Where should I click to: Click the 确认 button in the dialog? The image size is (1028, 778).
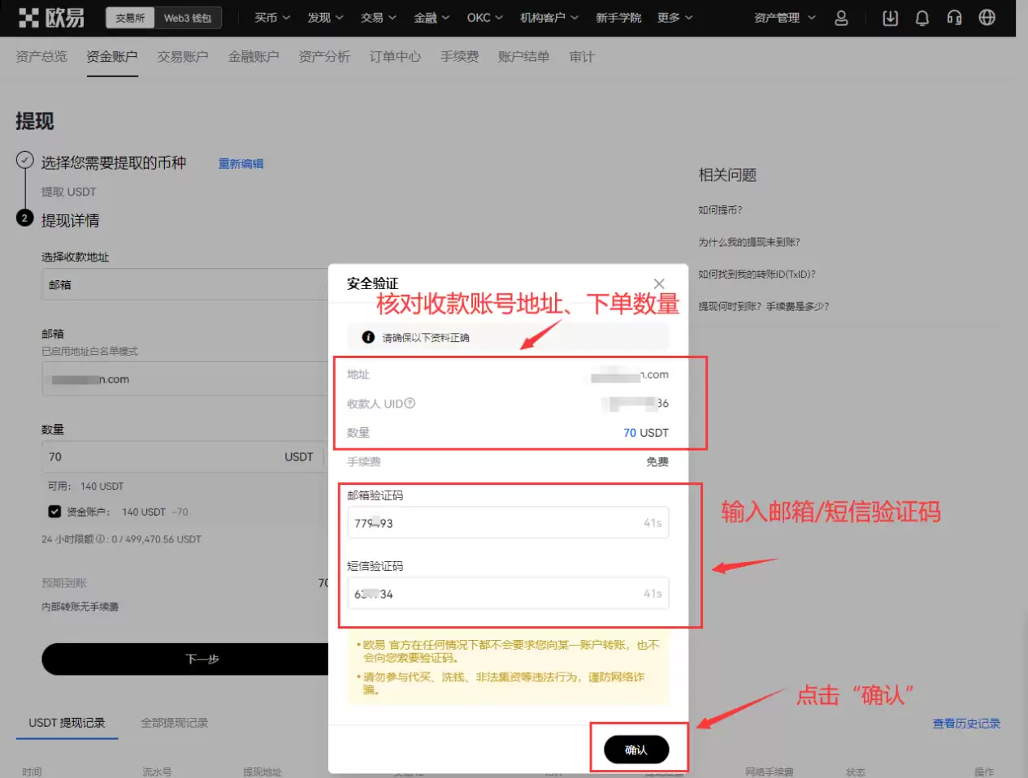tap(638, 750)
